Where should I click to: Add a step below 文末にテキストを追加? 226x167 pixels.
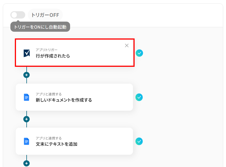[x=27, y=163]
